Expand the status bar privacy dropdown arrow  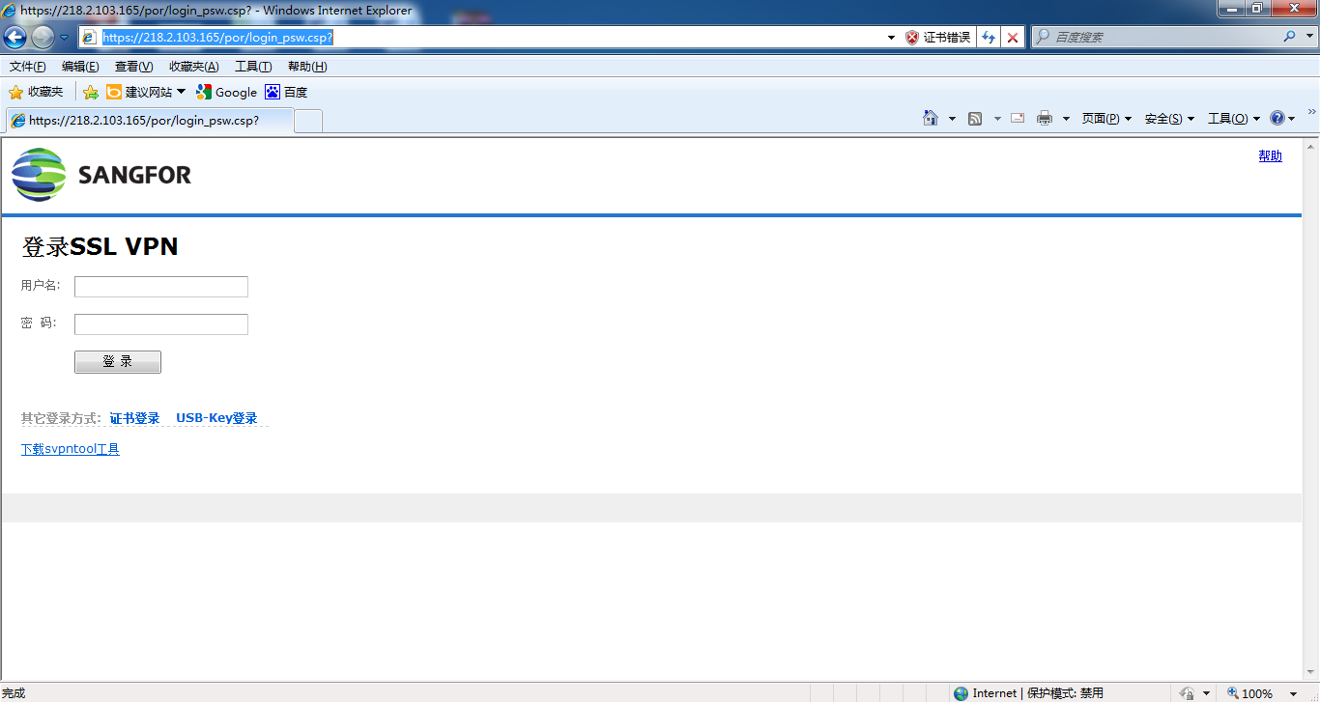tap(1206, 693)
